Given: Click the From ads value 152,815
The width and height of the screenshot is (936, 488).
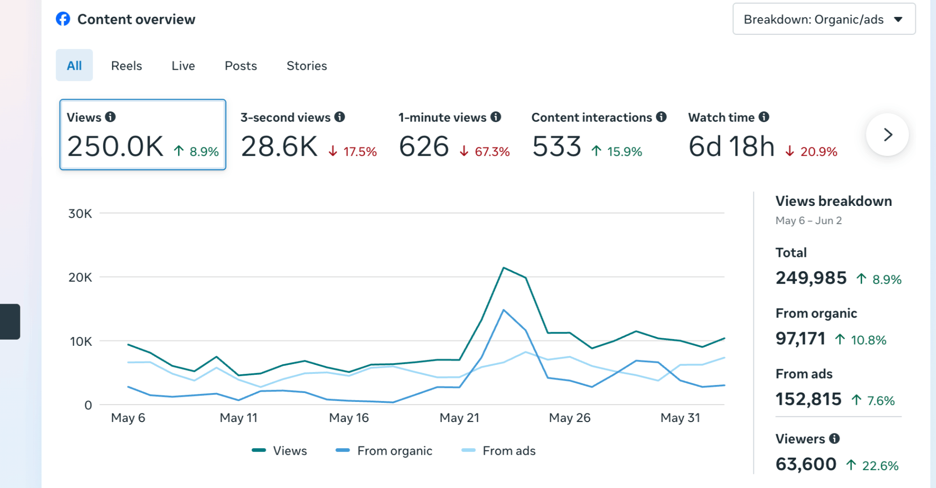Looking at the screenshot, I should (x=809, y=399).
